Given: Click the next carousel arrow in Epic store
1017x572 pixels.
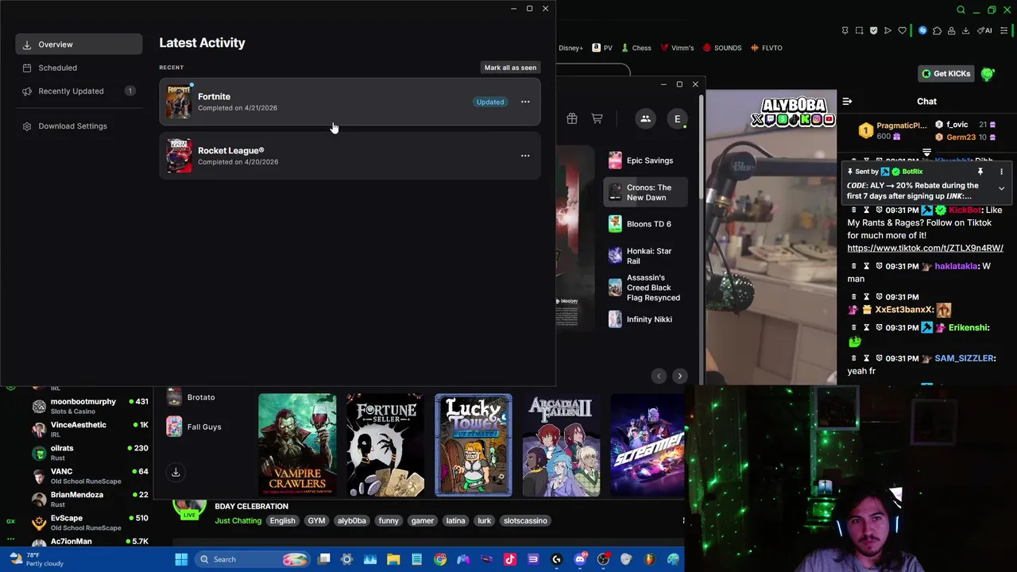Looking at the screenshot, I should (679, 376).
